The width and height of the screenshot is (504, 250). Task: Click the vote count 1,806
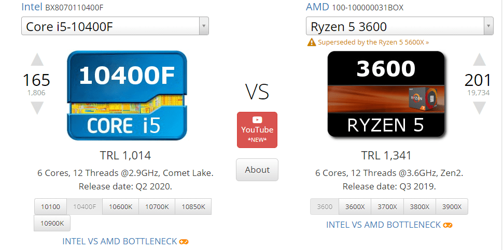tap(36, 93)
